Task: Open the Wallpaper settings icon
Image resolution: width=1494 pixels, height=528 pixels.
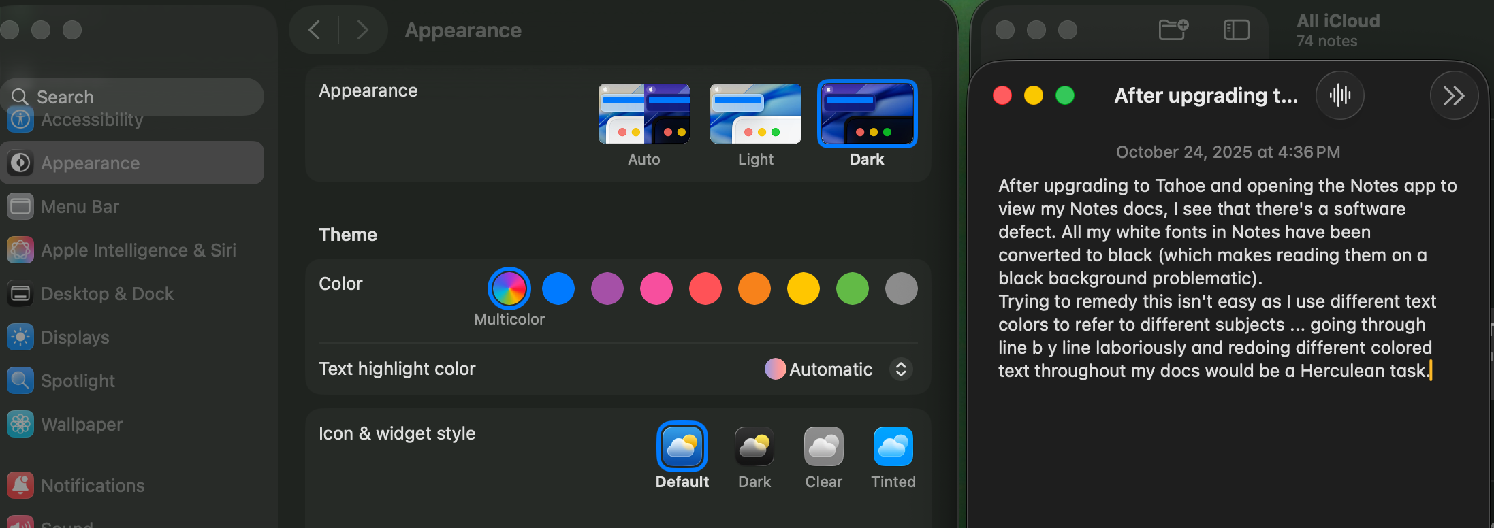Action: click(x=20, y=425)
